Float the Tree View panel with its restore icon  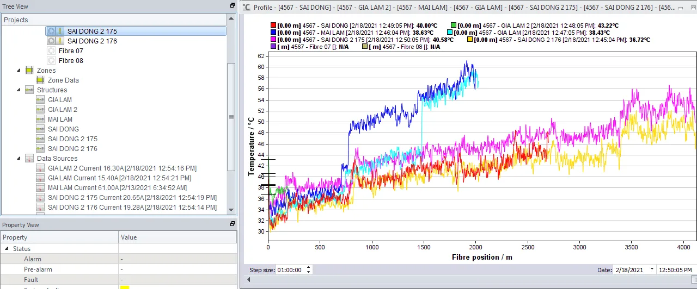coord(233,6)
